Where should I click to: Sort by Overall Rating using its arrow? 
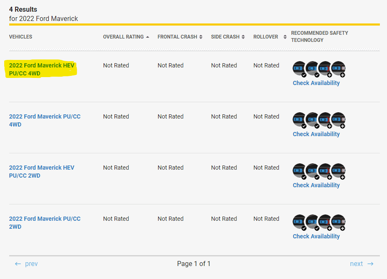click(x=148, y=37)
